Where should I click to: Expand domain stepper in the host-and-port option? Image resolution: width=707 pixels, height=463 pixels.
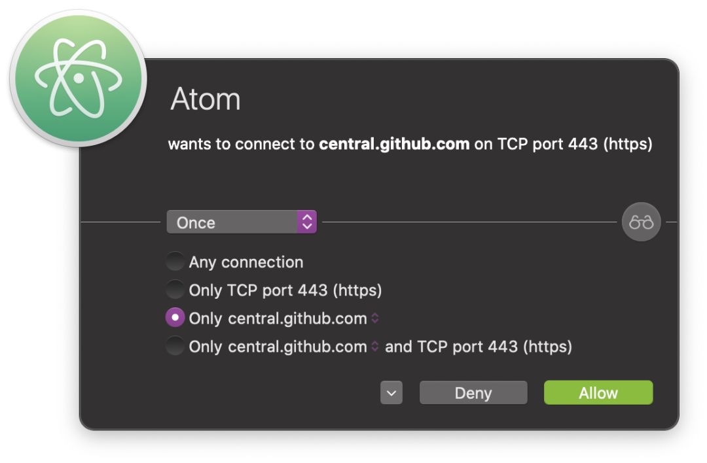tap(375, 347)
